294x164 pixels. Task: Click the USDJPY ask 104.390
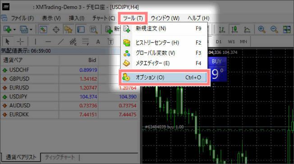click(x=128, y=97)
